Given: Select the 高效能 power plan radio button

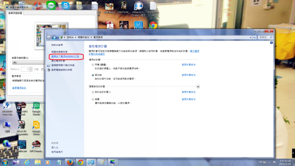Looking at the screenshot, I should coord(93,75).
